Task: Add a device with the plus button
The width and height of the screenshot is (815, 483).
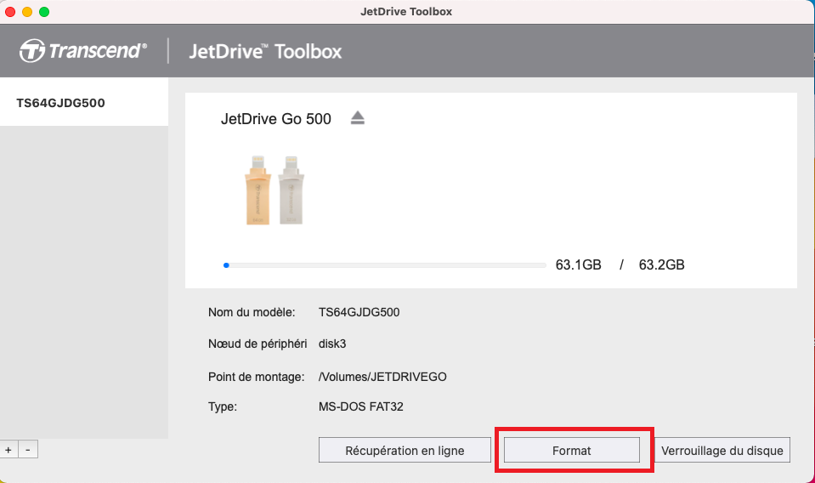Action: [8, 450]
